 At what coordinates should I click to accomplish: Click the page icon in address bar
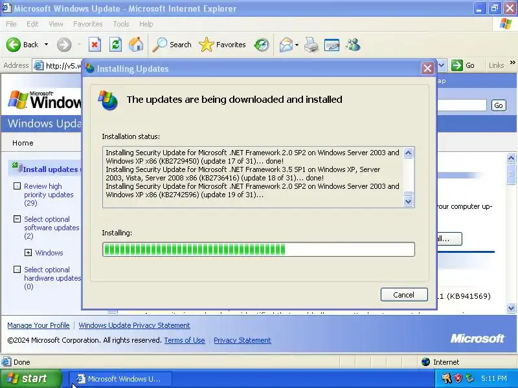[39, 66]
